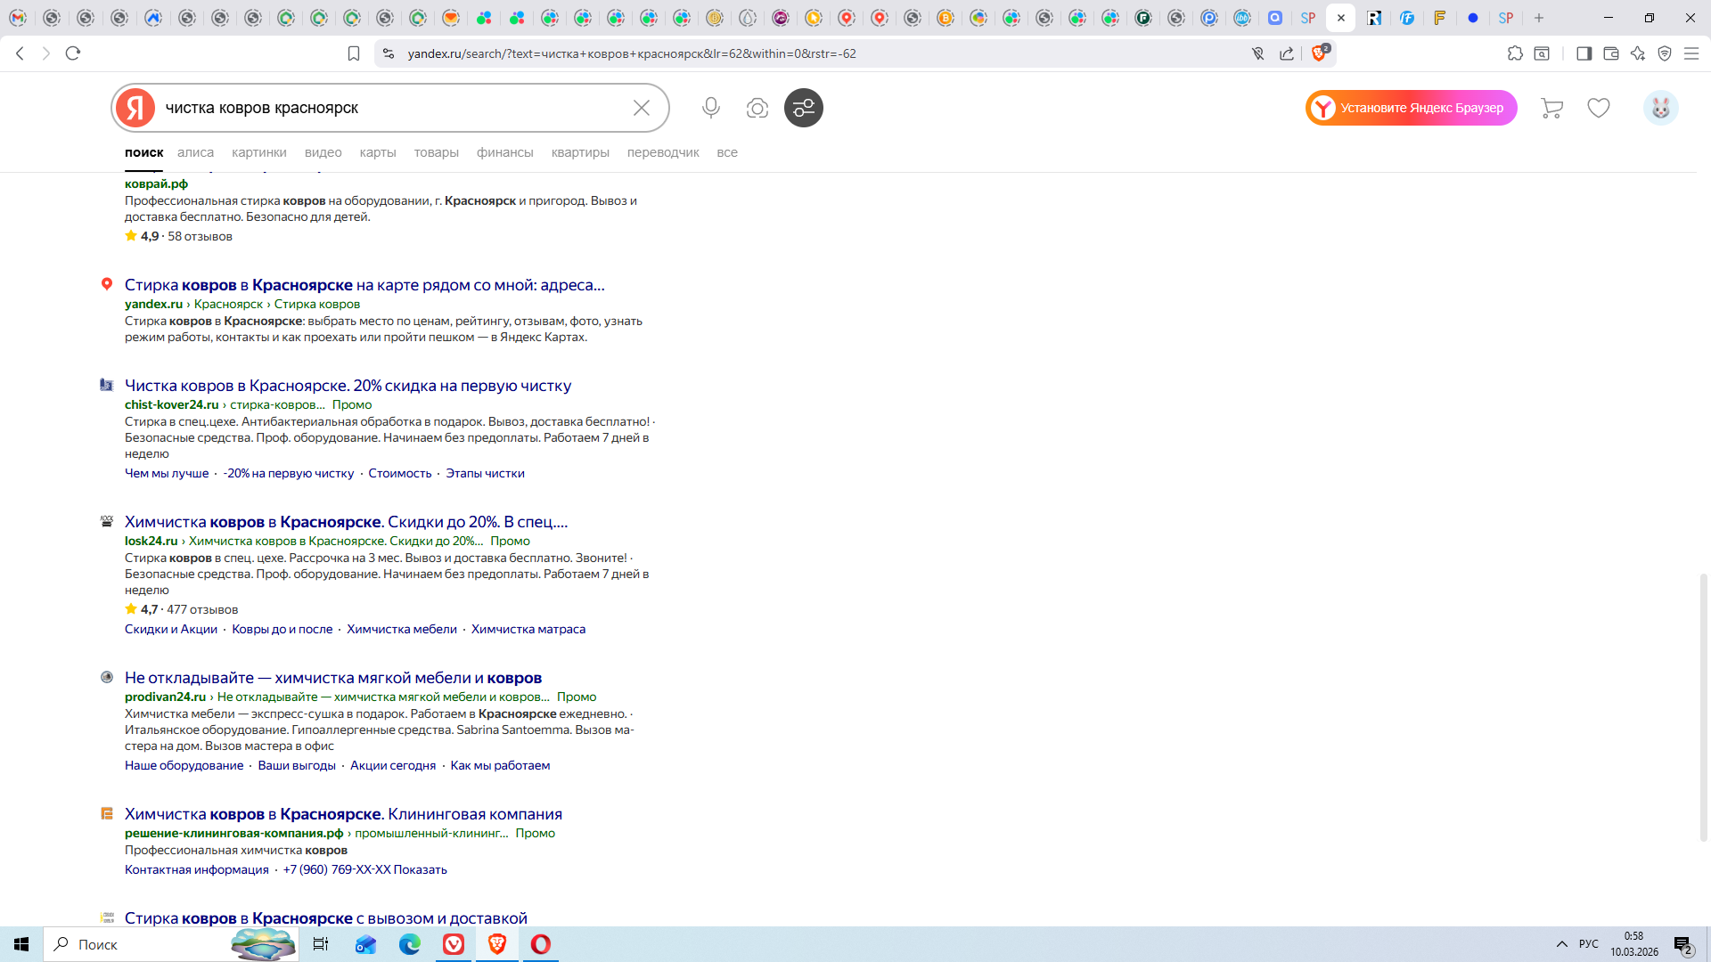Viewport: 1711px width, 962px height.
Task: Clear the search query with X
Action: click(641, 108)
